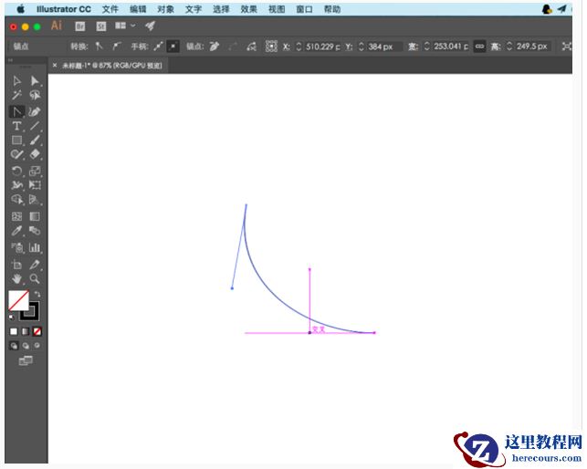Open the 文件 (File) menu
The width and height of the screenshot is (587, 469).
[110, 9]
